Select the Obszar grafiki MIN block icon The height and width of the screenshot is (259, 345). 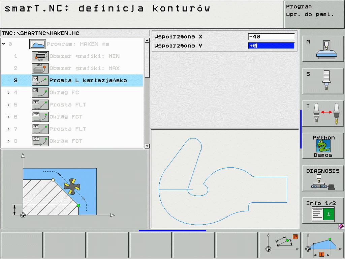40,56
